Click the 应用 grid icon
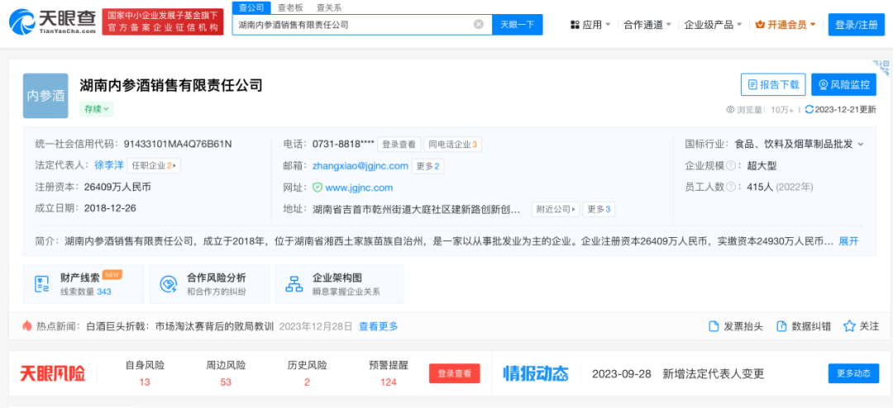This screenshot has height=408, width=893. 575,25
